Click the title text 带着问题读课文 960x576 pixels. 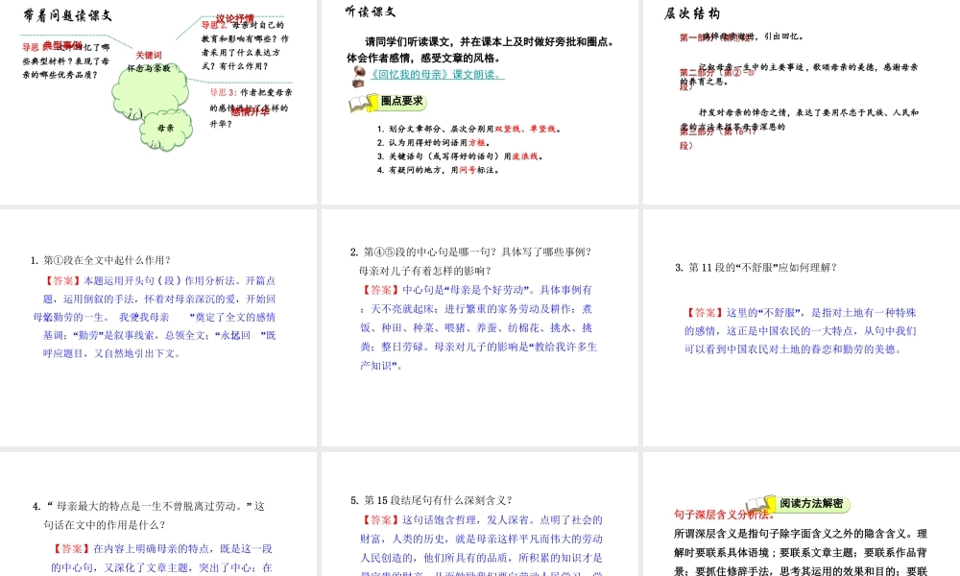click(67, 15)
